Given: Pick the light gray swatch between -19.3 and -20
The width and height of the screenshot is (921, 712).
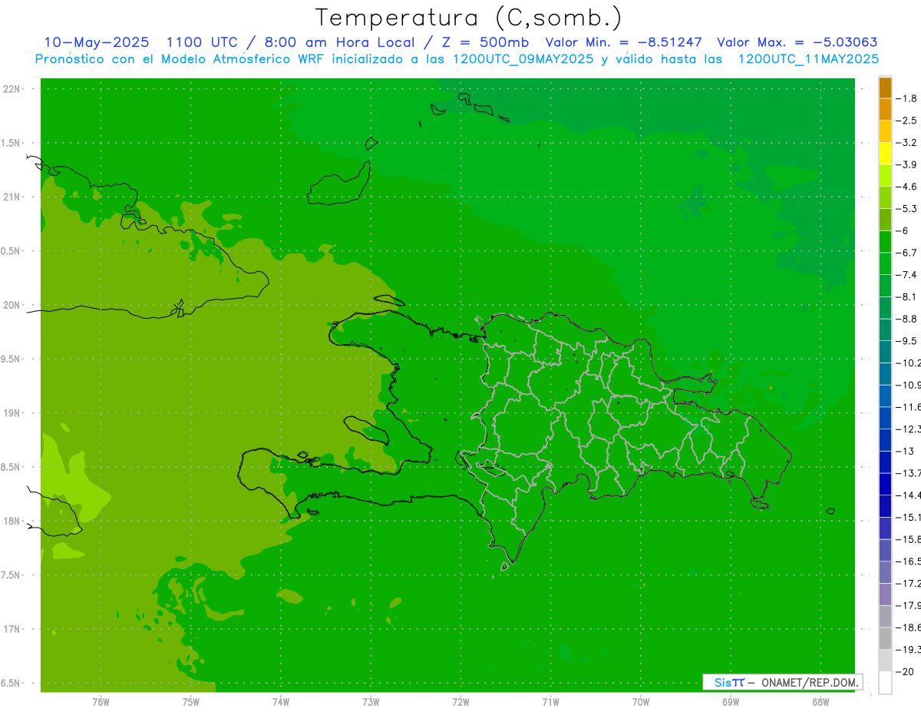Looking at the screenshot, I should coord(885,661).
